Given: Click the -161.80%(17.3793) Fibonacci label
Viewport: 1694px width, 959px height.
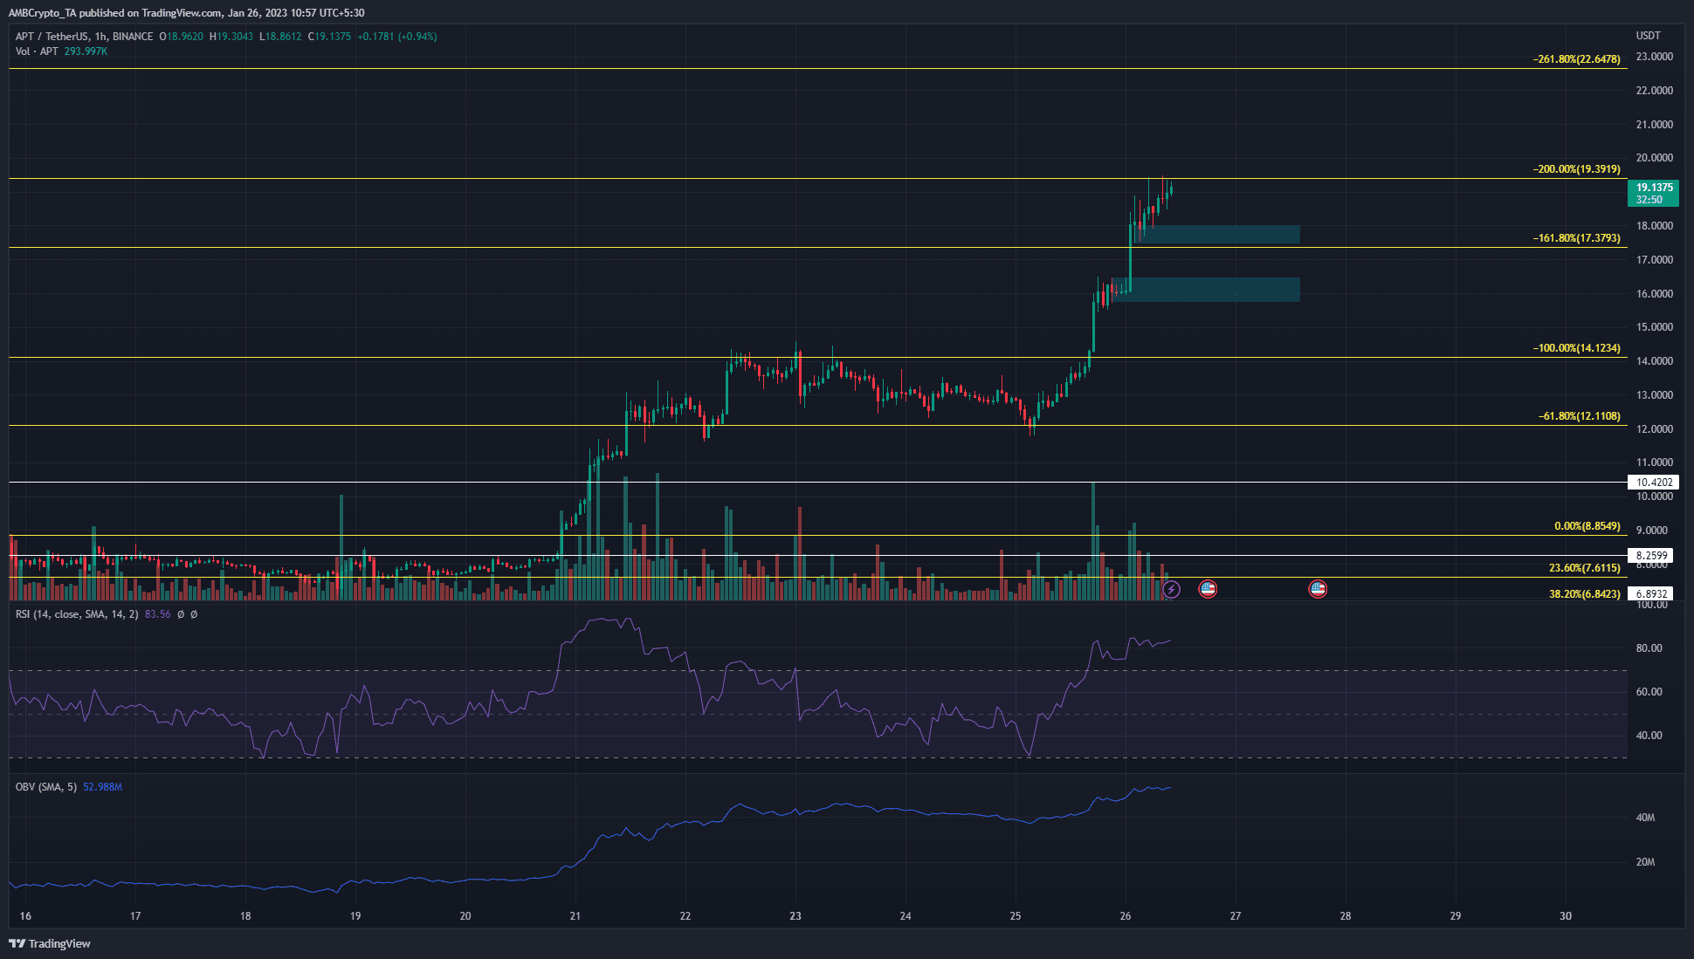Looking at the screenshot, I should 1577,238.
